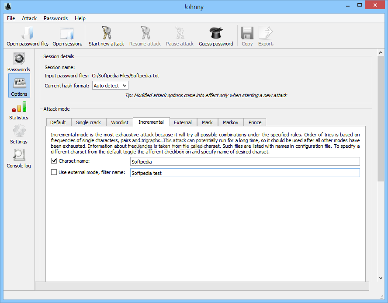This screenshot has width=388, height=303.
Task: Click the Charset name input field
Action: (x=245, y=161)
